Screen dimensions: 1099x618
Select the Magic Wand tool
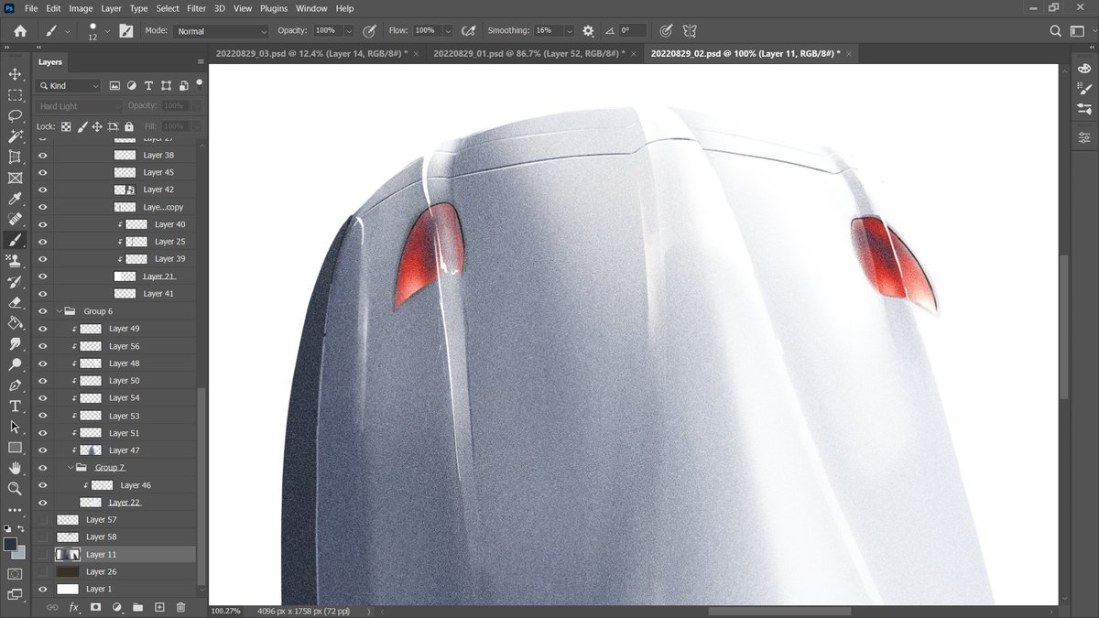tap(15, 136)
